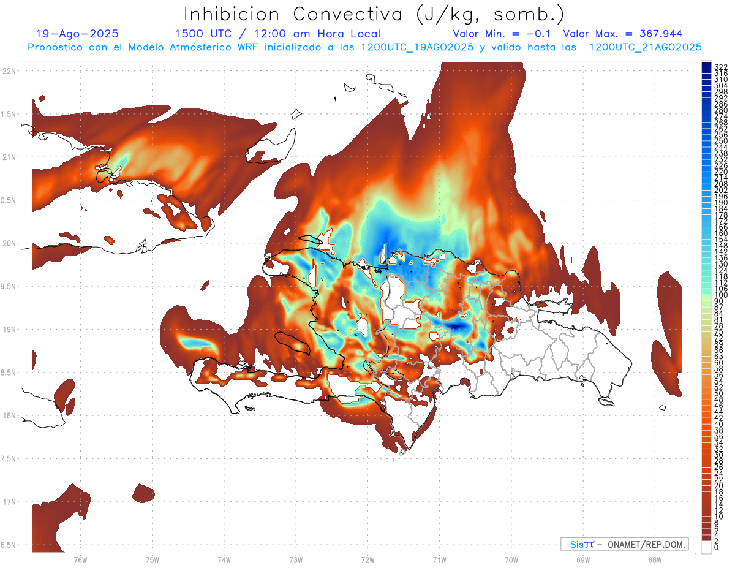Viewport: 735px width, 568px height.
Task: Click the '22N' latitude label
Action: click(x=10, y=71)
